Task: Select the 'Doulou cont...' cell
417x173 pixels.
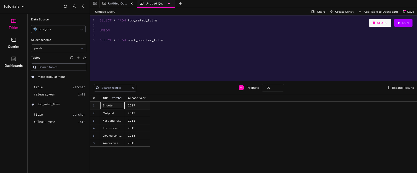Action: point(112,136)
